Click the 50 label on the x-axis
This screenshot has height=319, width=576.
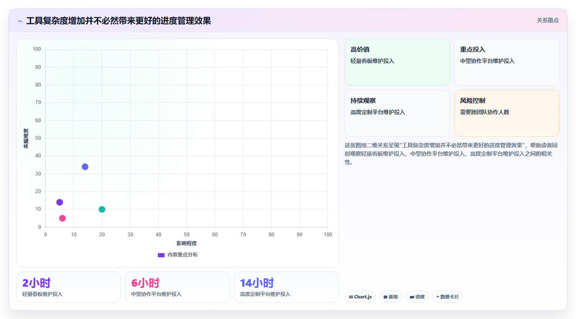click(x=186, y=234)
